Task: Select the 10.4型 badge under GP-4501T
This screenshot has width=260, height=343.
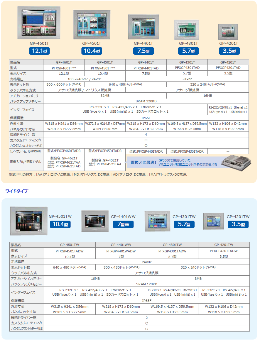Action: coord(92,51)
